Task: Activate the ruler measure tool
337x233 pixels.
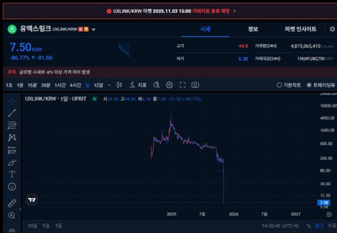Action: coord(12,203)
